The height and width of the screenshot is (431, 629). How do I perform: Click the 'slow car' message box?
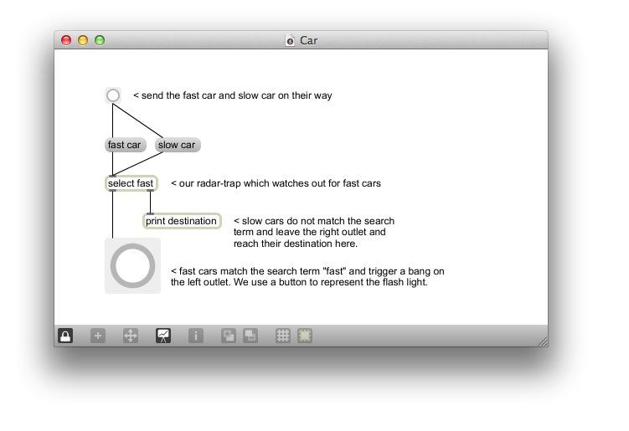[178, 145]
